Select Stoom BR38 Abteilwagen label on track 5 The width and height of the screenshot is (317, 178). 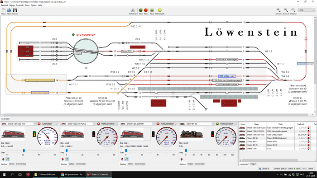pos(227,60)
